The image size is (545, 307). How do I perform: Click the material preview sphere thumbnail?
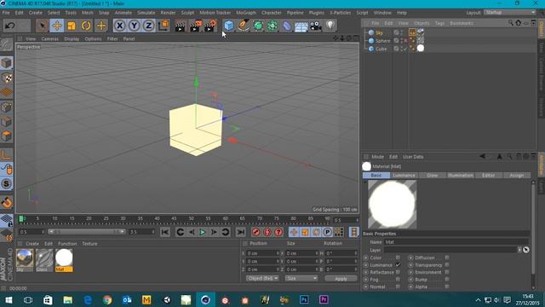pos(392,205)
